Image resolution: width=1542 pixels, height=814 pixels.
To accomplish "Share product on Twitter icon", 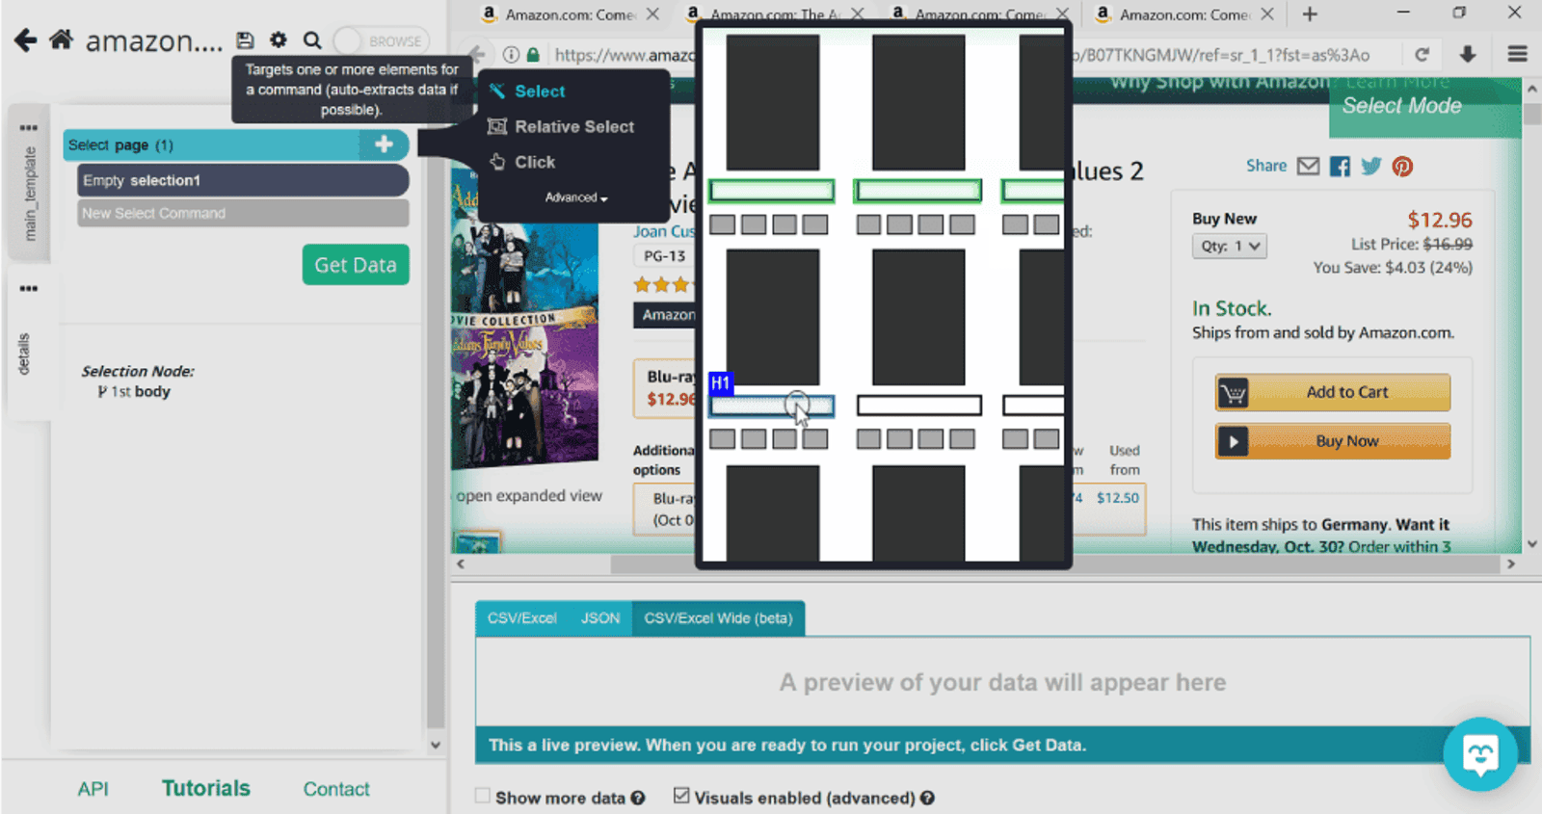I will (x=1371, y=166).
